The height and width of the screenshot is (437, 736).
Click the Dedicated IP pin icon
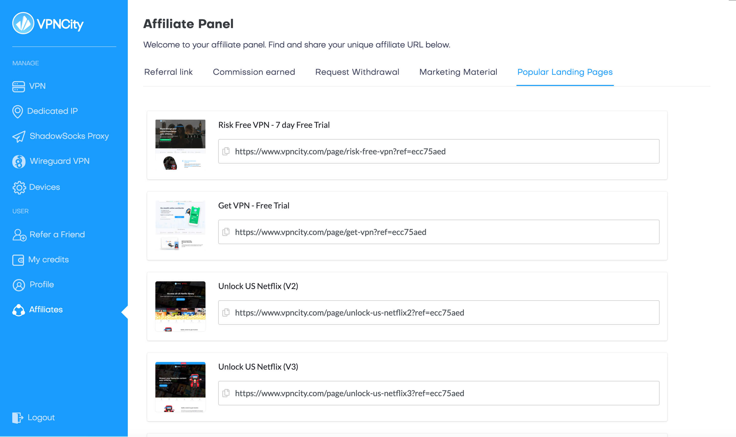18,111
